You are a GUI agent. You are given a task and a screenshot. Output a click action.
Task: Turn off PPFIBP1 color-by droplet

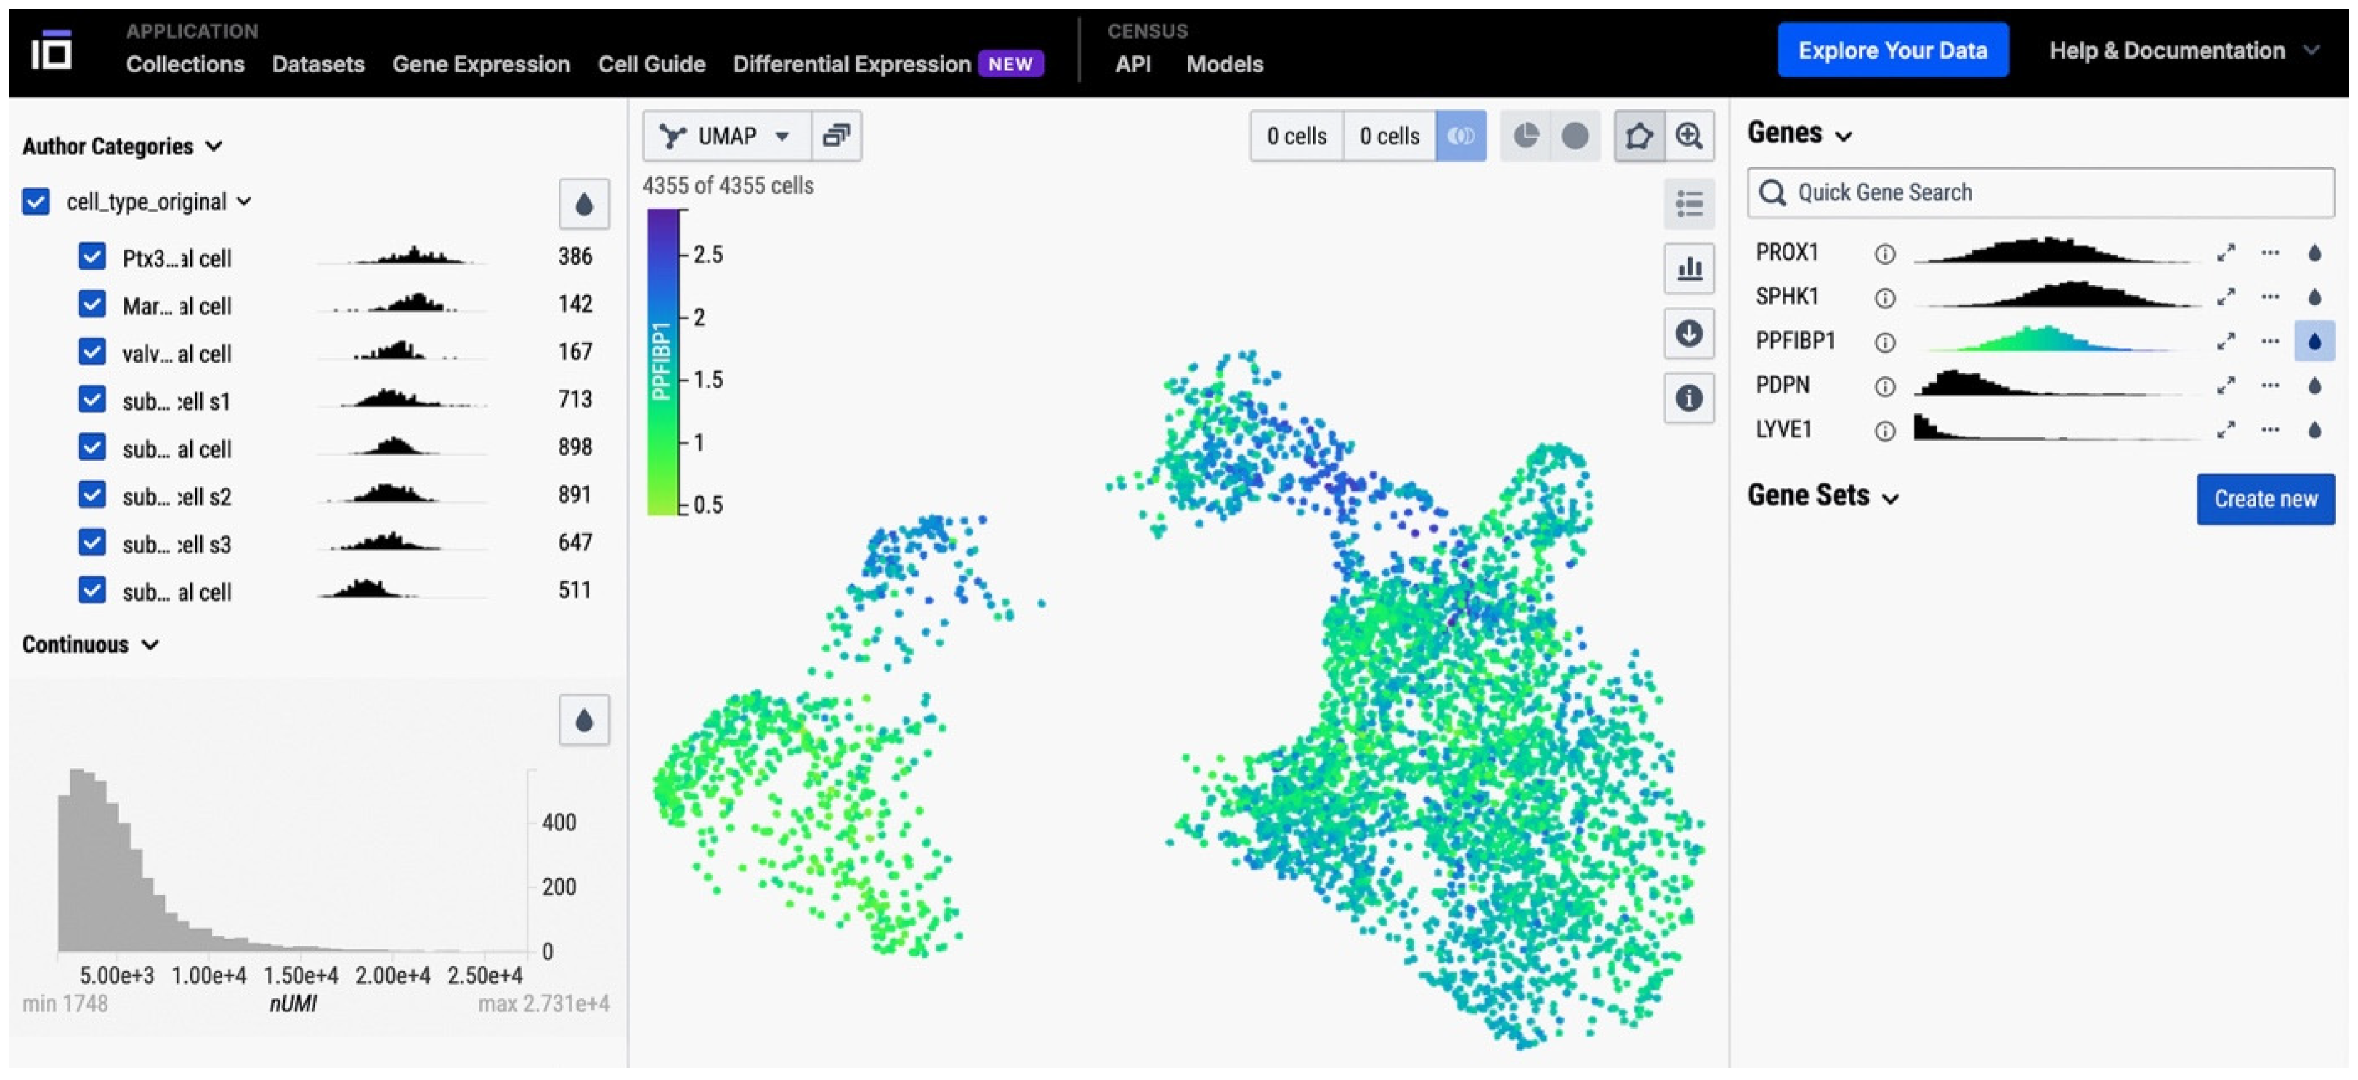2314,341
